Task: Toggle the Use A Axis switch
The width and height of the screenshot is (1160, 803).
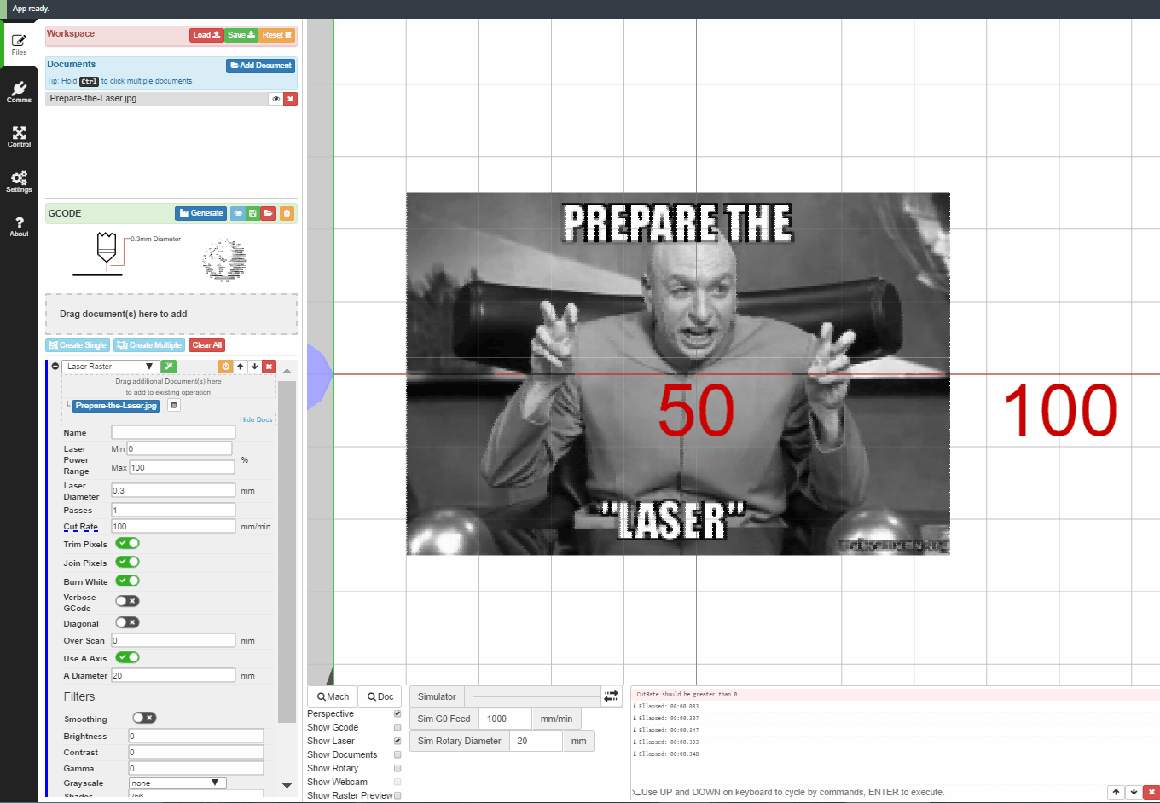Action: point(127,657)
